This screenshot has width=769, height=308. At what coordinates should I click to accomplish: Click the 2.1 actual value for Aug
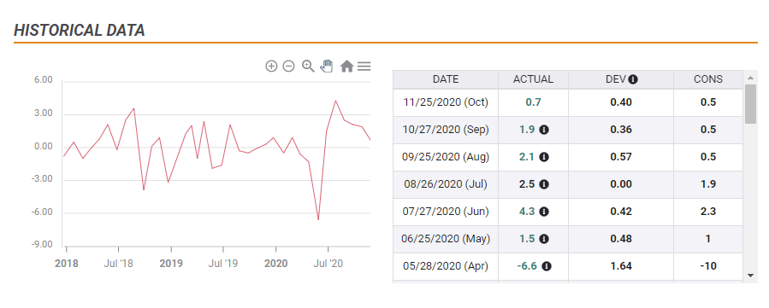coord(527,157)
